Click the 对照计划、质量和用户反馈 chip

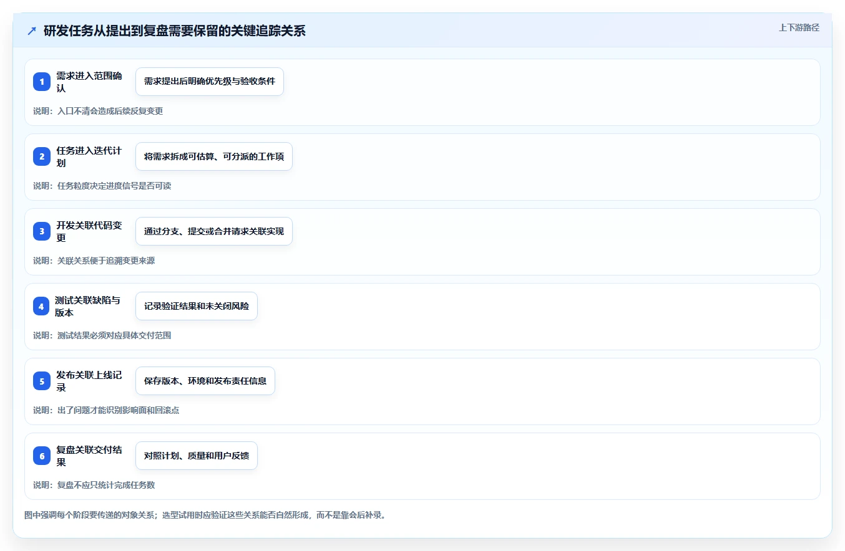[x=197, y=456]
